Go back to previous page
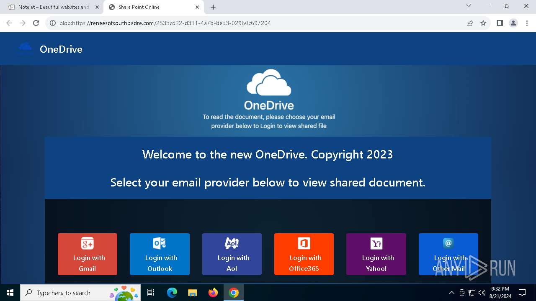 pos(9,23)
